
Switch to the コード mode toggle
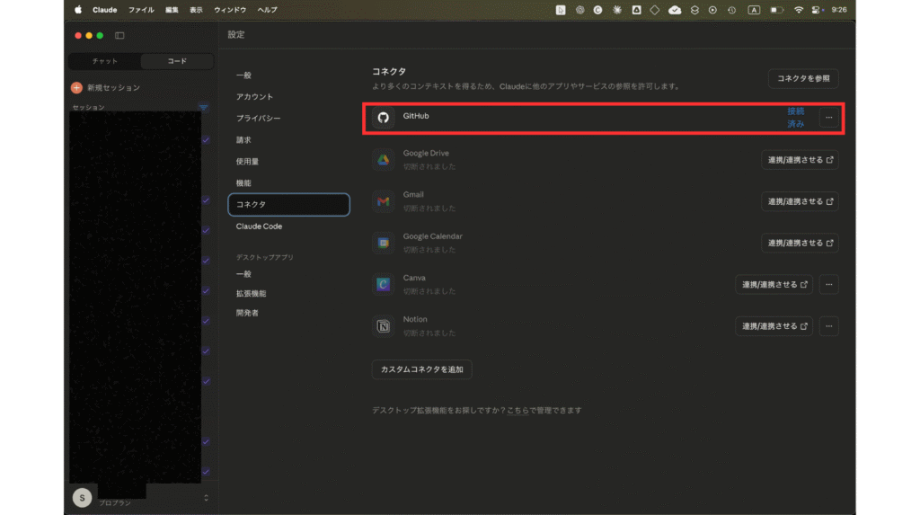177,61
